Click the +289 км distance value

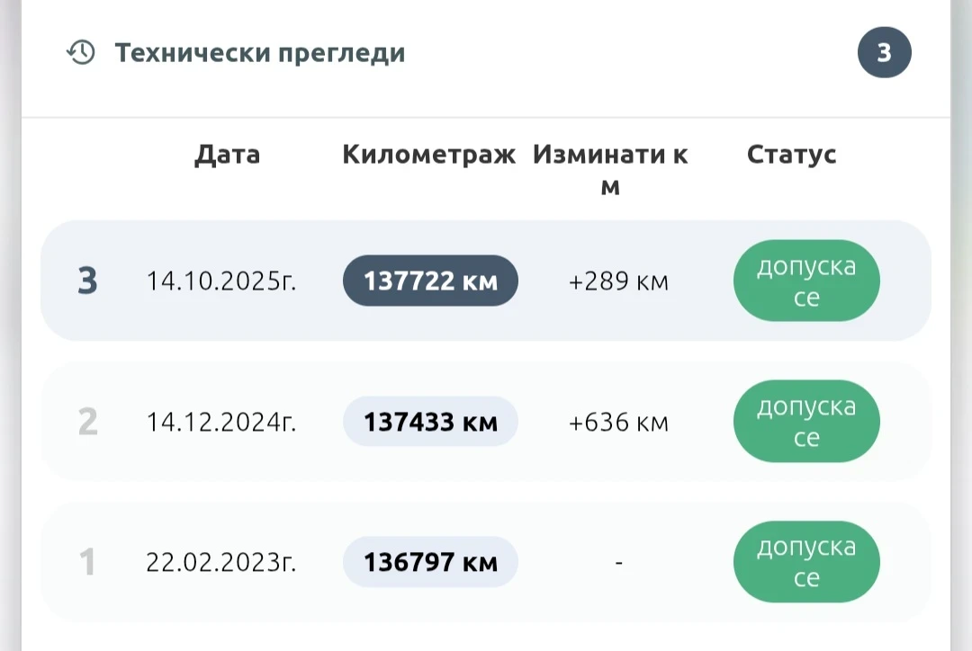(618, 281)
